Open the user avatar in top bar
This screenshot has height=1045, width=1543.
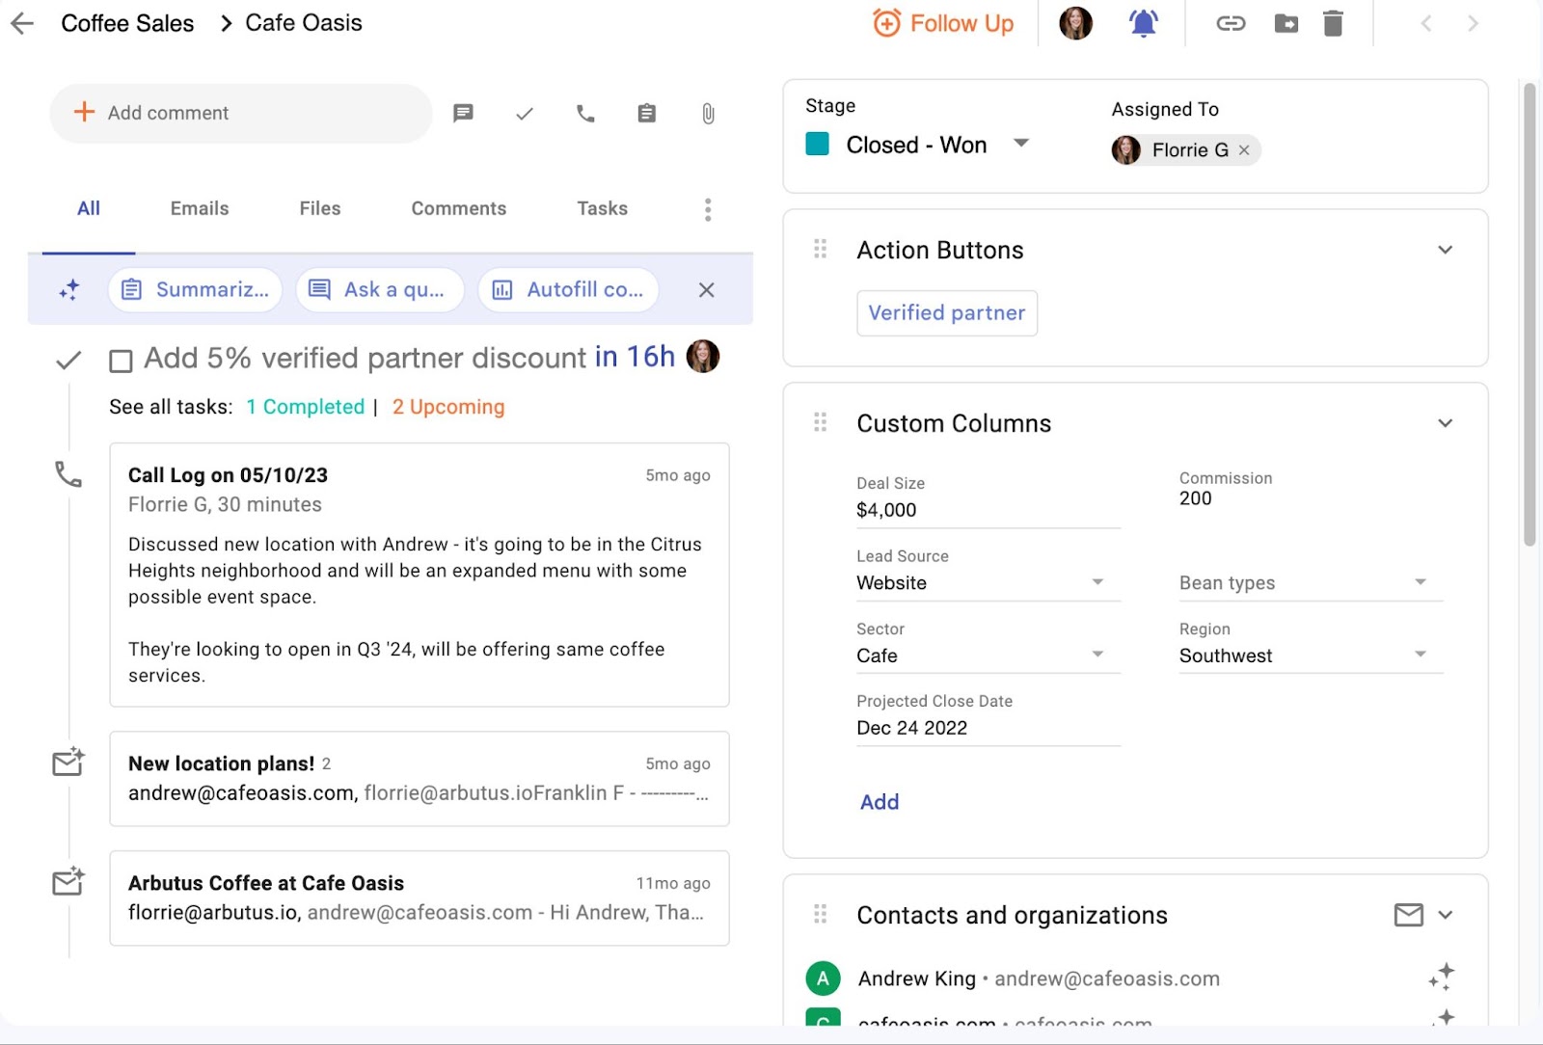(x=1075, y=23)
